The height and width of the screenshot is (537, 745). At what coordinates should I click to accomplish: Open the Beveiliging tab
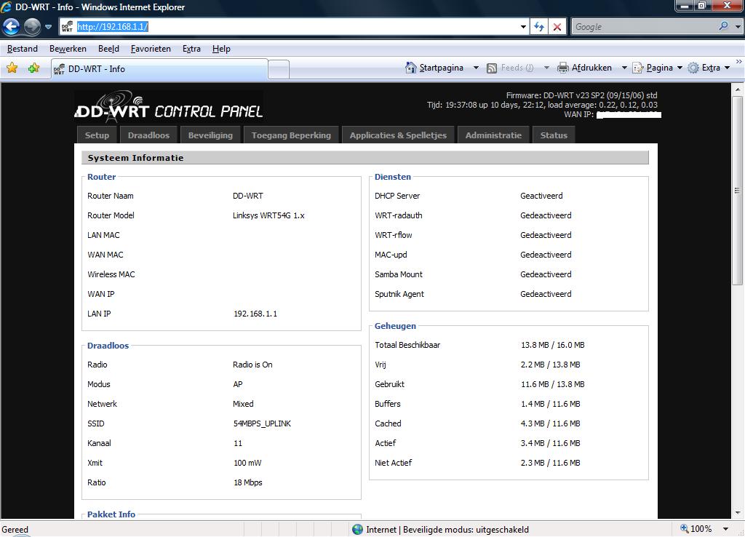(210, 135)
